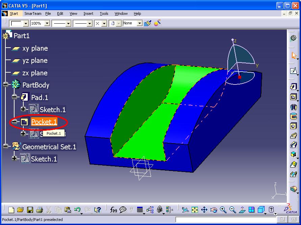Collapse the PartBody node
Image resolution: width=301 pixels, height=225 pixels.
pyautogui.click(x=6, y=85)
